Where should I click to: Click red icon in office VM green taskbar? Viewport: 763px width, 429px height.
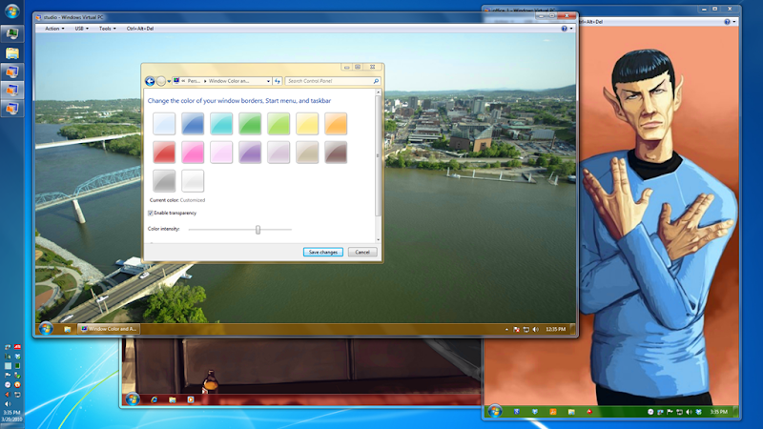pyautogui.click(x=589, y=412)
